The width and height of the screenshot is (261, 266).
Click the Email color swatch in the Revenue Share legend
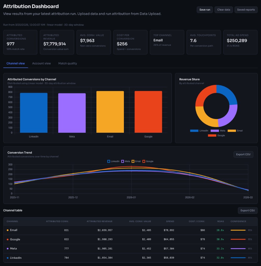coord(231,131)
